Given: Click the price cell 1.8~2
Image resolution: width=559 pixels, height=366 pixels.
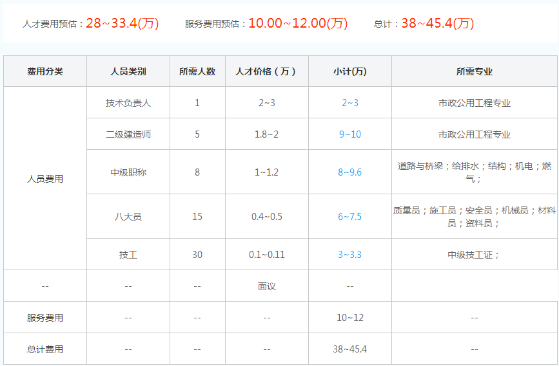Looking at the screenshot, I should [267, 134].
